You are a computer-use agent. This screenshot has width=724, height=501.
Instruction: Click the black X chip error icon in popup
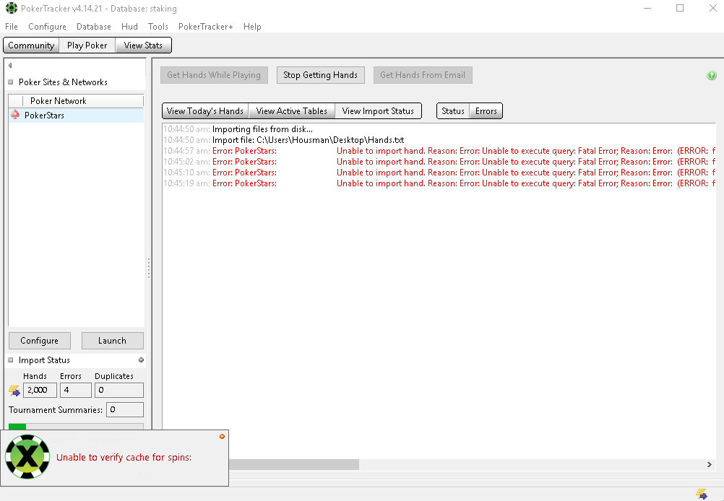pyautogui.click(x=27, y=457)
